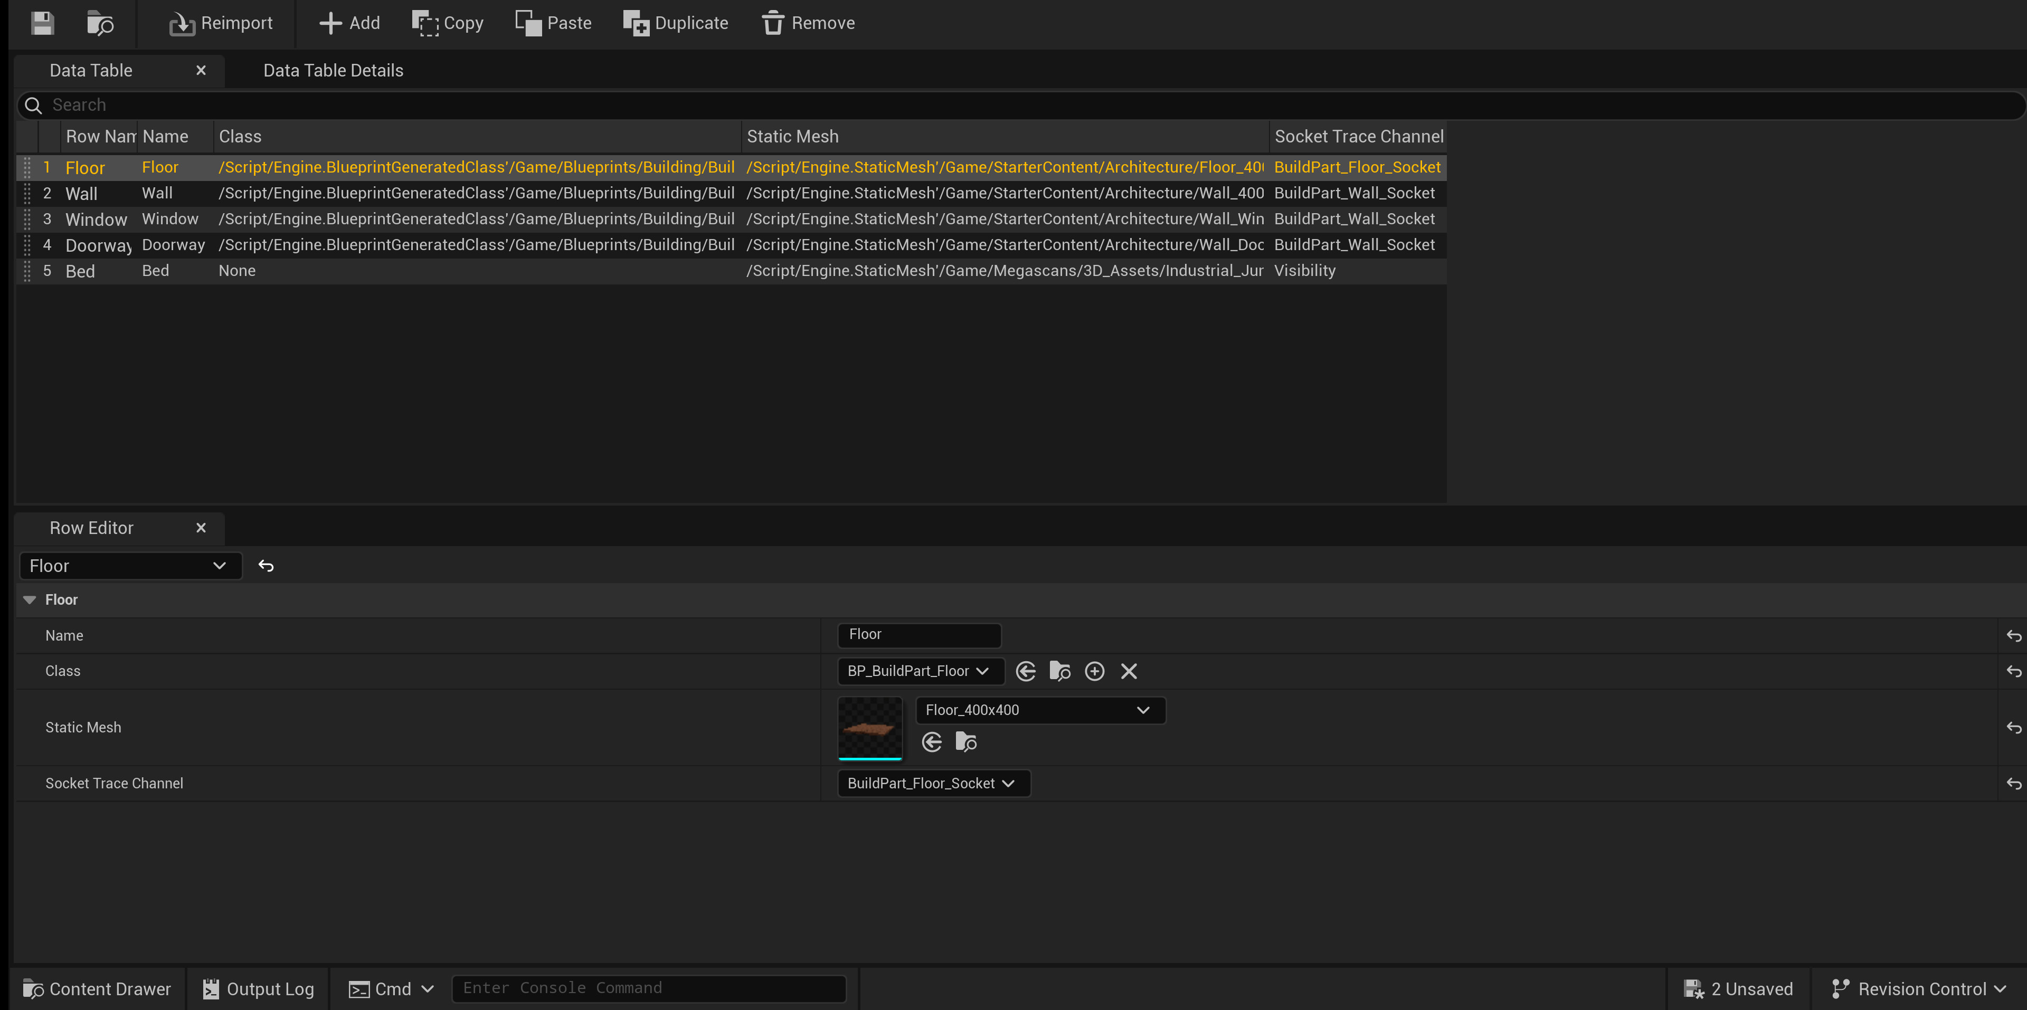The width and height of the screenshot is (2027, 1010).
Task: Open BuildPart_Floor_Socket channel dropdown
Action: coord(932,784)
